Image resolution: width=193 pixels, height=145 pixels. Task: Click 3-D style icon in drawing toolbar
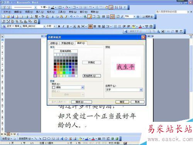(x=117, y=139)
